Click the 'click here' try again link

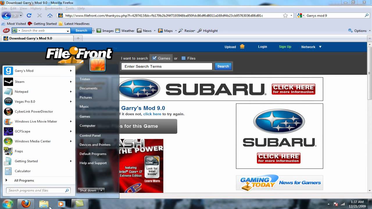152,114
